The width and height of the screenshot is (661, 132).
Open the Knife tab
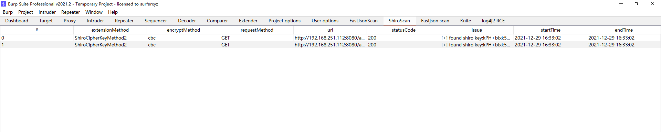click(465, 21)
